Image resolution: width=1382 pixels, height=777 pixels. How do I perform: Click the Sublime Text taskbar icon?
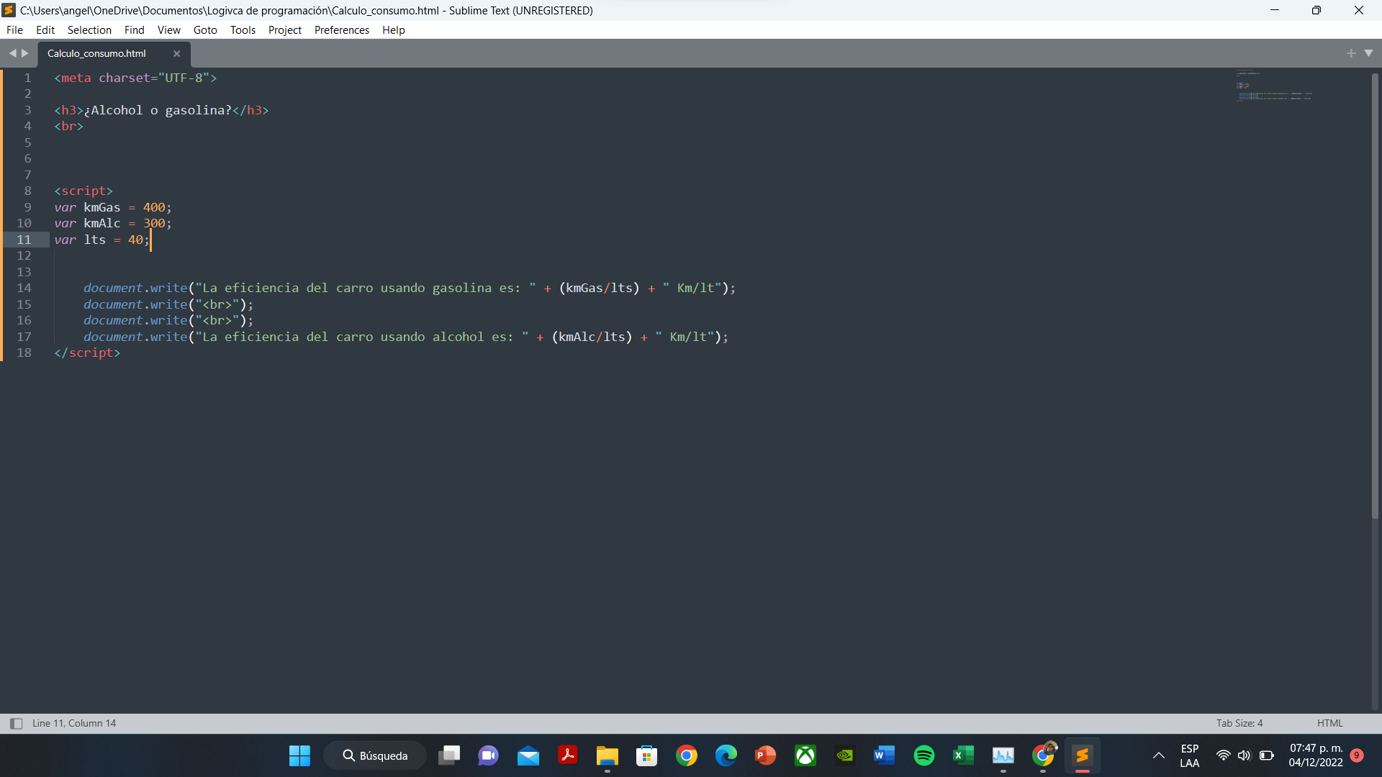(1082, 755)
